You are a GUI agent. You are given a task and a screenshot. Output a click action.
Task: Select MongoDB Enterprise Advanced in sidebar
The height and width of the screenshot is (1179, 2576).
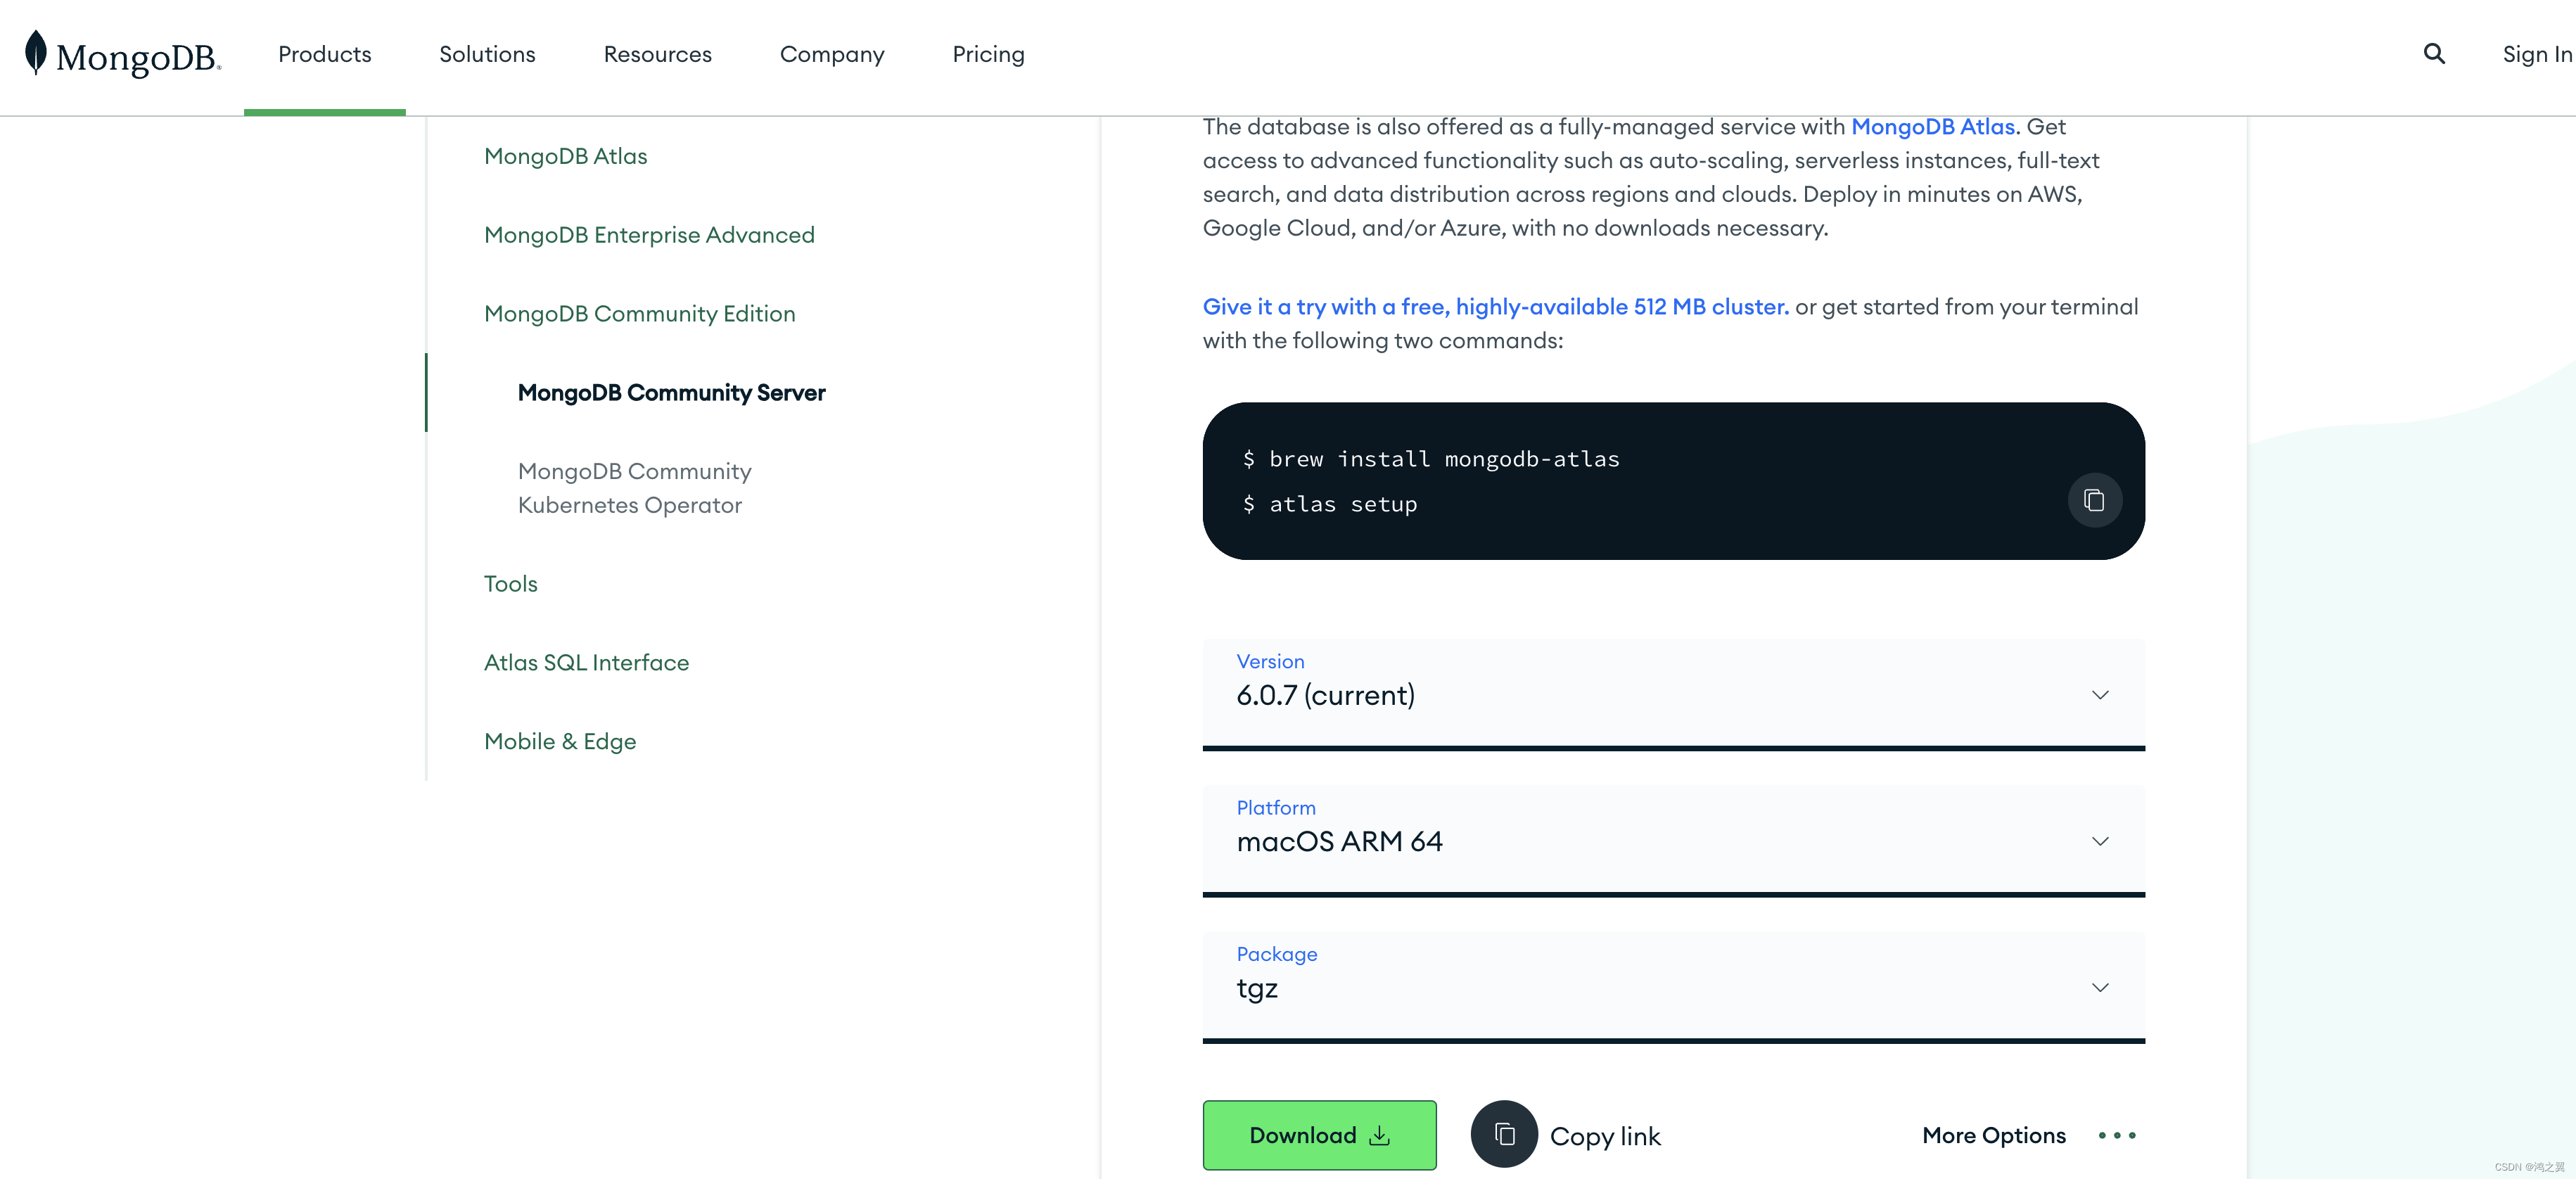pyautogui.click(x=649, y=235)
